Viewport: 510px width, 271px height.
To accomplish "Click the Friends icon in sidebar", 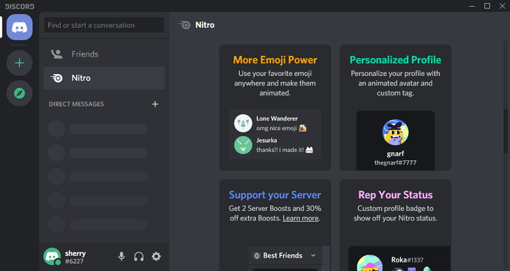I will 57,54.
